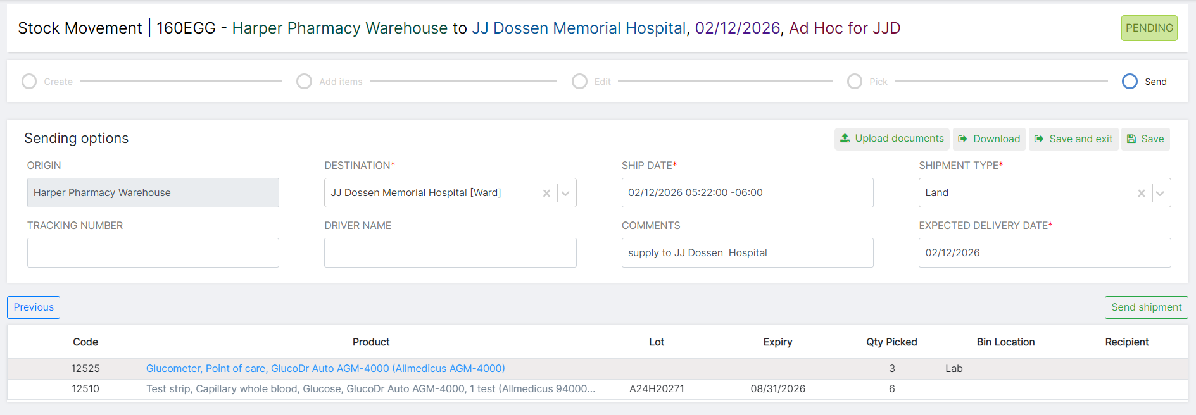Expand the Destination dropdown arrow
The width and height of the screenshot is (1196, 415).
565,193
